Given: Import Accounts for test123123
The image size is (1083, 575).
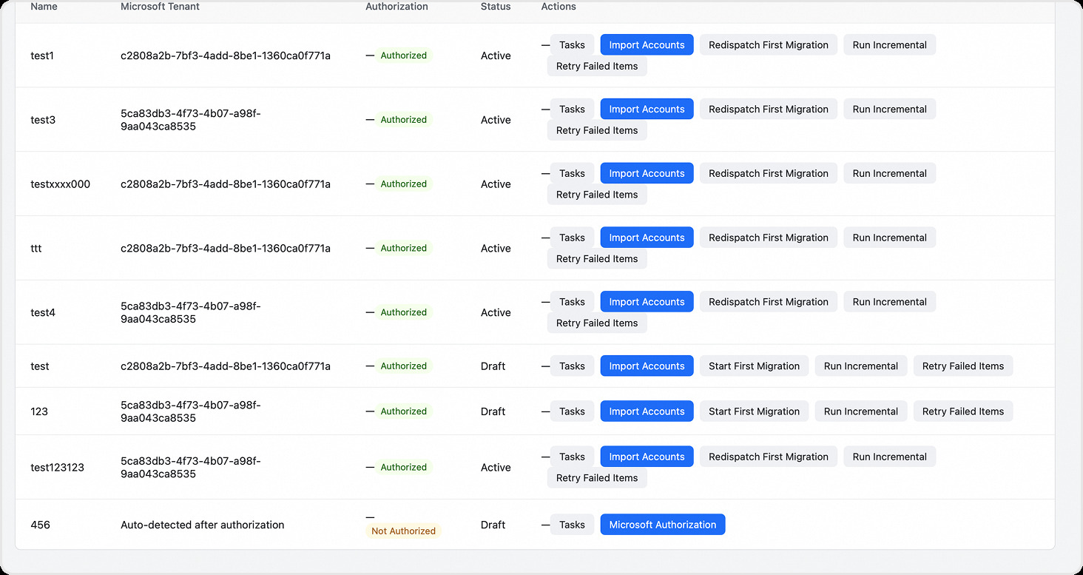Looking at the screenshot, I should [647, 457].
